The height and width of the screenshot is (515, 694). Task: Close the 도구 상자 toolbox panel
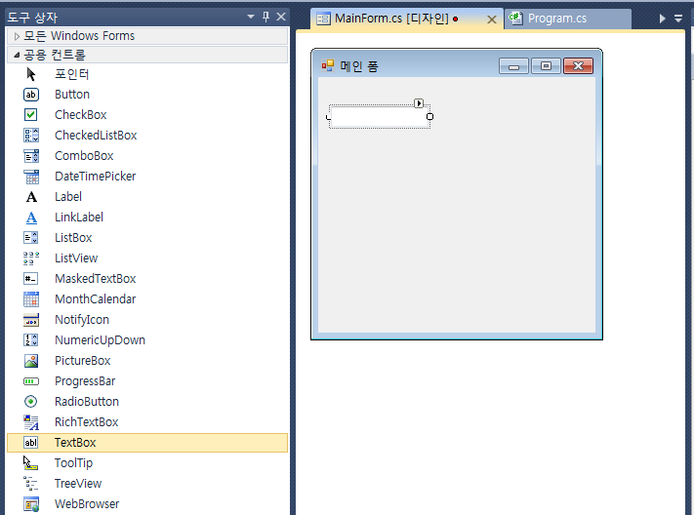[x=281, y=17]
